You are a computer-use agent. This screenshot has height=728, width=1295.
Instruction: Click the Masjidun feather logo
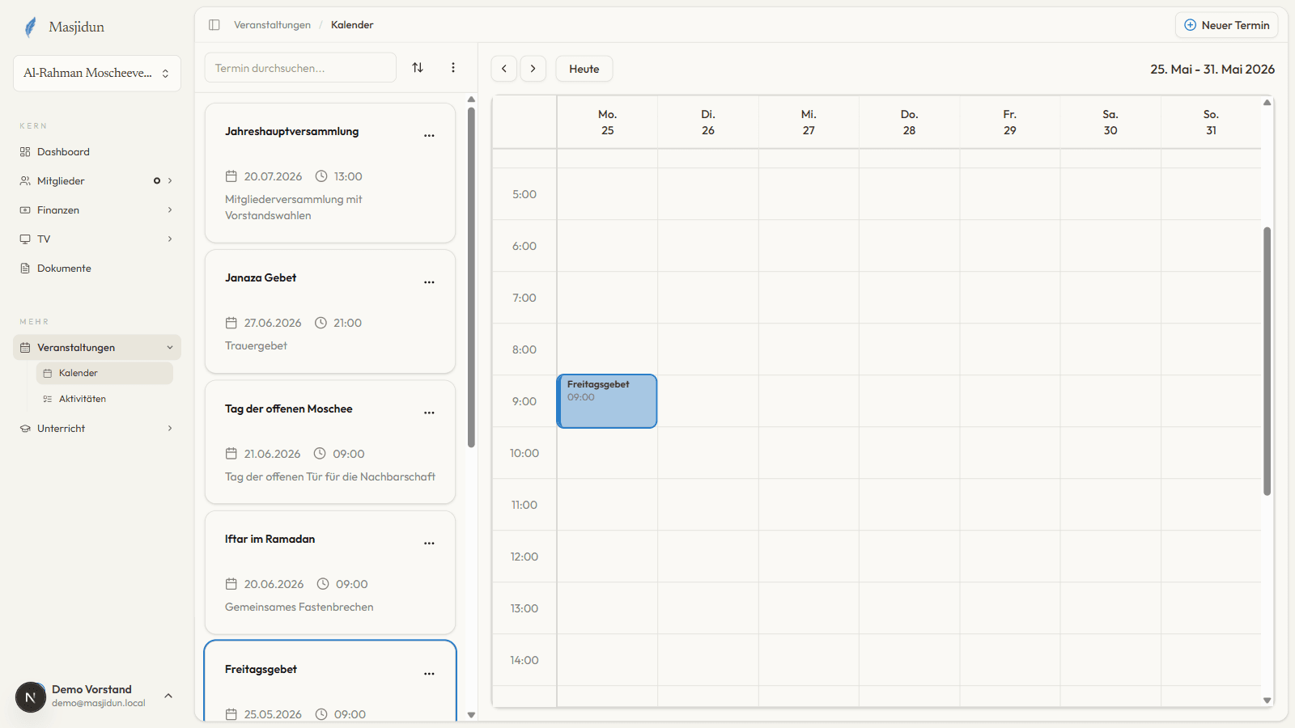(x=31, y=28)
